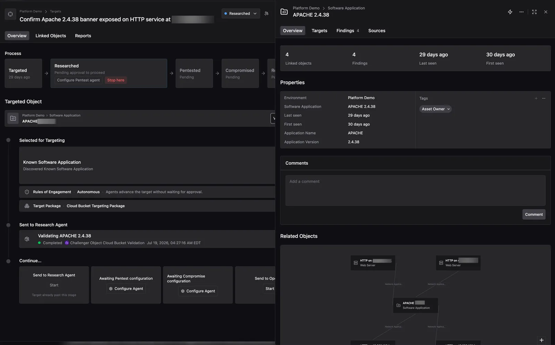Select the Compromised process stage card
The width and height of the screenshot is (555, 345).
click(240, 73)
